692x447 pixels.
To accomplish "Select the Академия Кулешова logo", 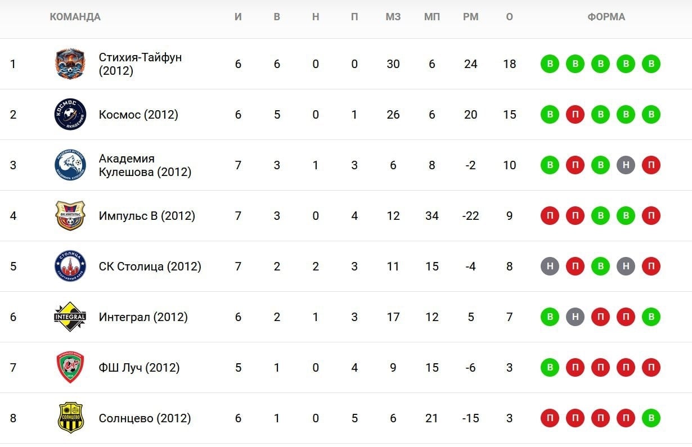I will pos(70,165).
